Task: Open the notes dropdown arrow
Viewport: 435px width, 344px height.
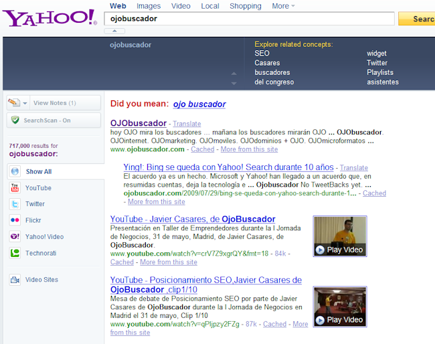Action: coord(25,103)
